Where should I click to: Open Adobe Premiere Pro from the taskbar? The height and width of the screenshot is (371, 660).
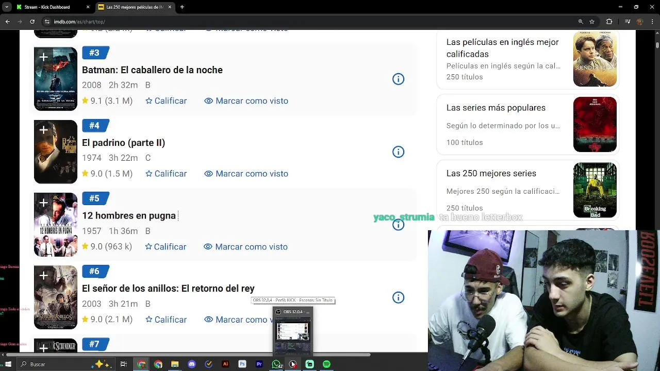tap(259, 364)
